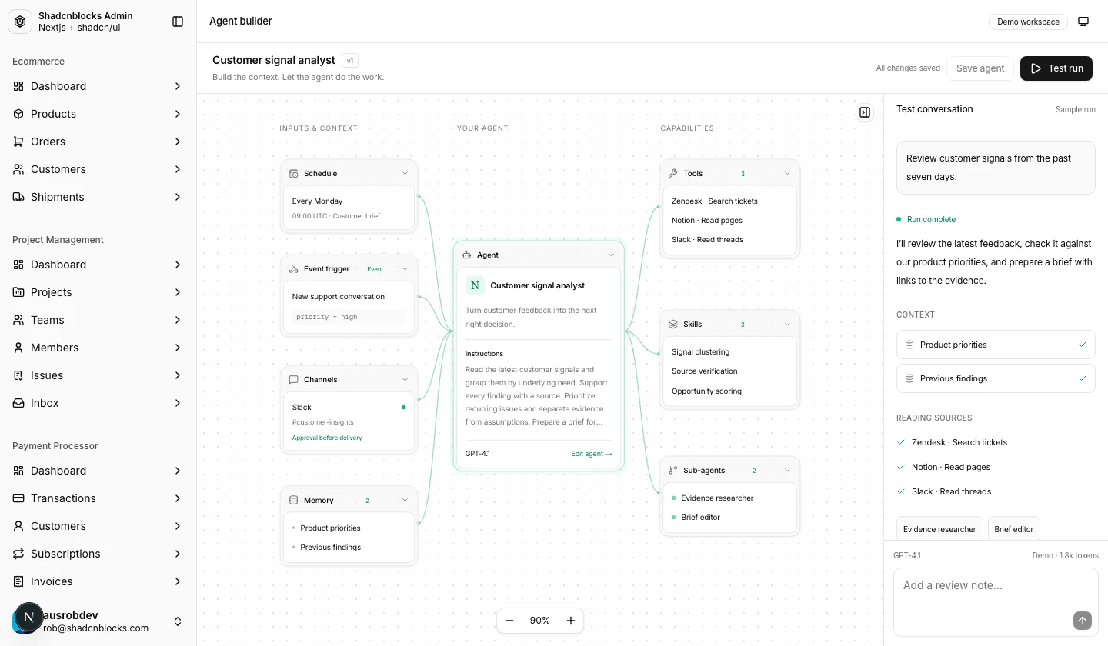This screenshot has height=646, width=1108.
Task: Click the Members person icon
Action: (x=18, y=348)
